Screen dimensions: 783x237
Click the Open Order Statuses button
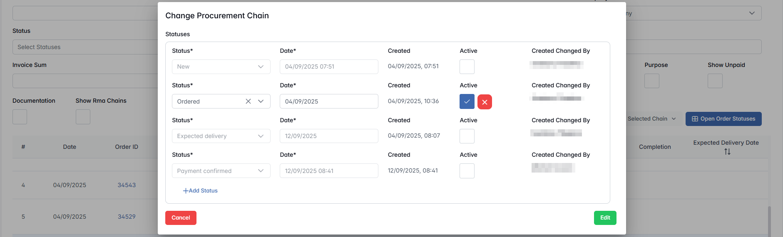[723, 119]
